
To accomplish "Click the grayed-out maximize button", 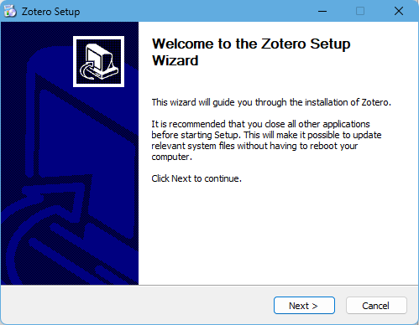I will (360, 11).
